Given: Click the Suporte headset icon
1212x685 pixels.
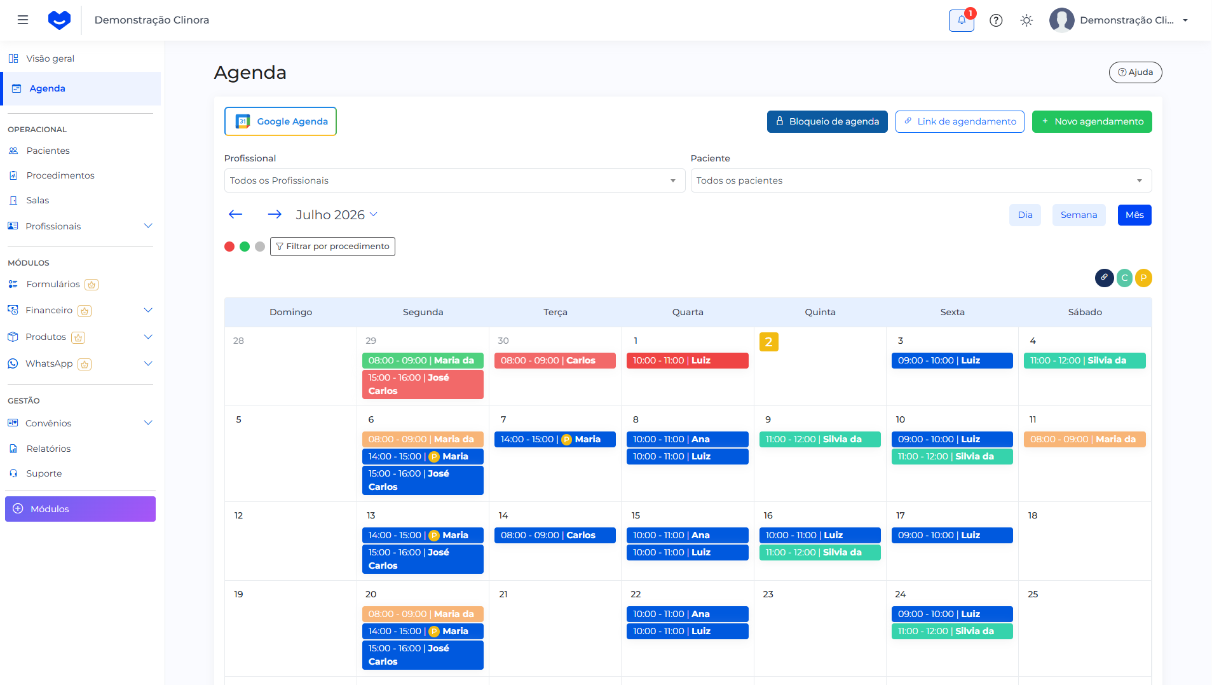Looking at the screenshot, I should tap(13, 473).
